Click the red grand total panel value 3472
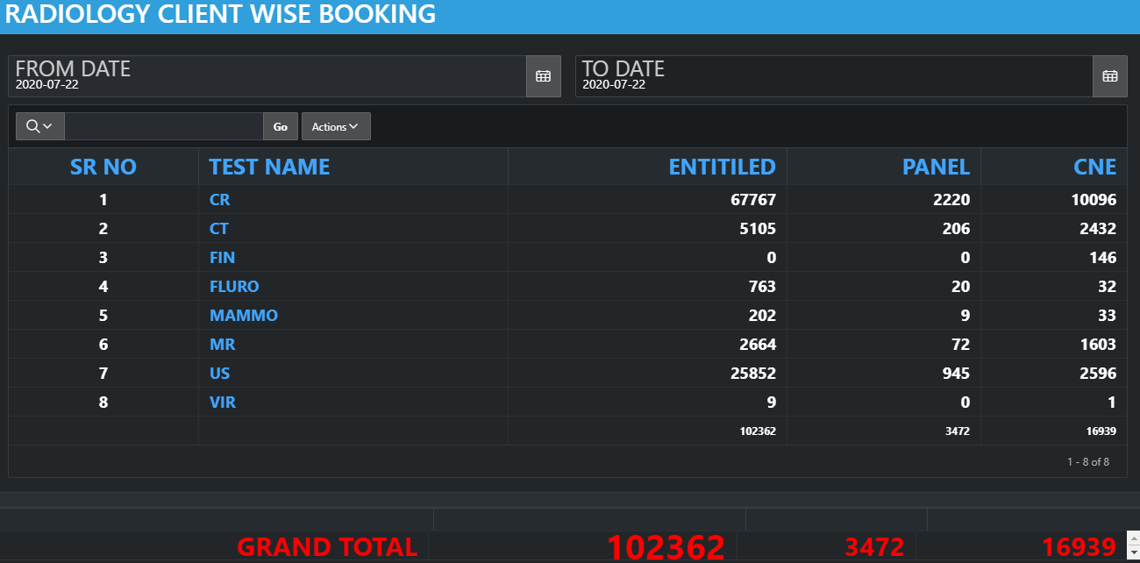This screenshot has height=563, width=1140. [874, 547]
